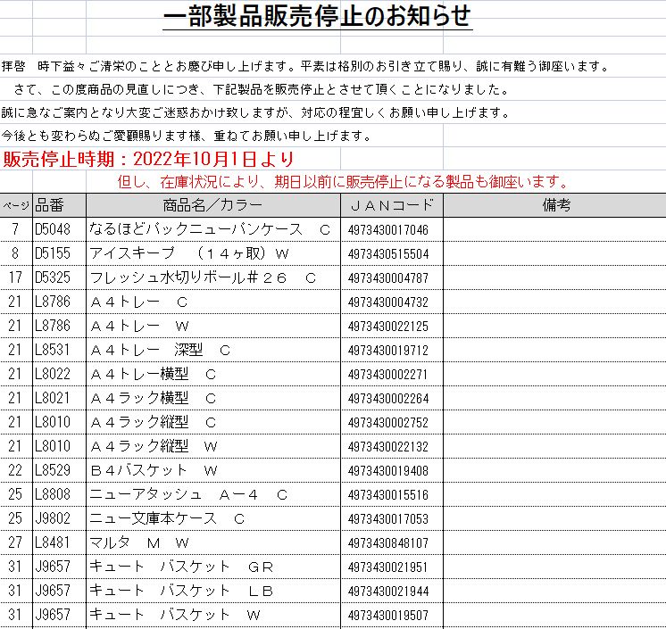Image resolution: width=666 pixels, height=629 pixels.
Task: Click product name Ｂ４バスケット Ｗ
Action: (x=154, y=471)
